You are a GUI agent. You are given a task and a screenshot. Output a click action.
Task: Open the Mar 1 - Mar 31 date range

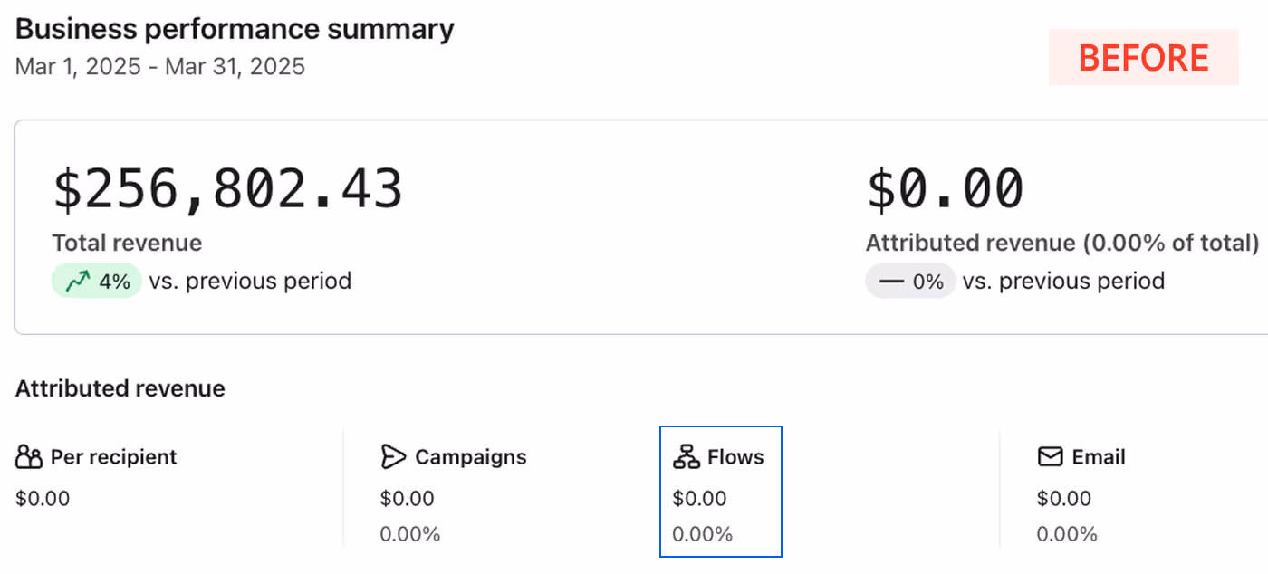159,66
